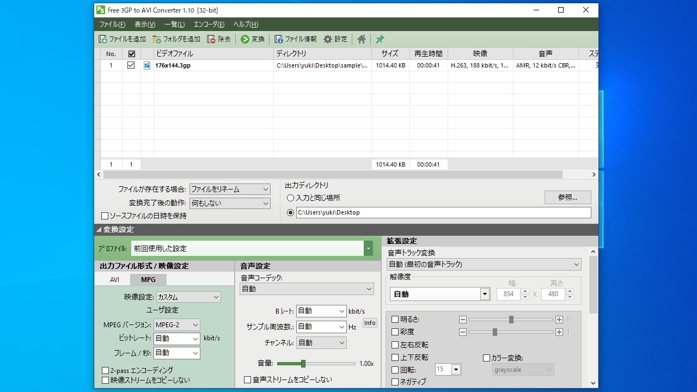697x392 pixels.
Task: Open 映像設定 カスタム dropdown
Action: tap(188, 297)
